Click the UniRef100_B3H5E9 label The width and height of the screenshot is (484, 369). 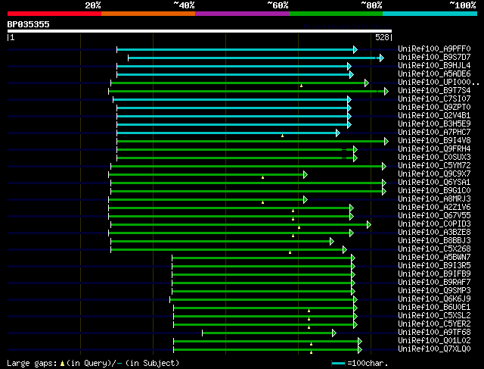point(434,124)
